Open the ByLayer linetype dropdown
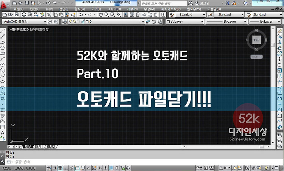This screenshot has width=284, height=171. [x=226, y=22]
